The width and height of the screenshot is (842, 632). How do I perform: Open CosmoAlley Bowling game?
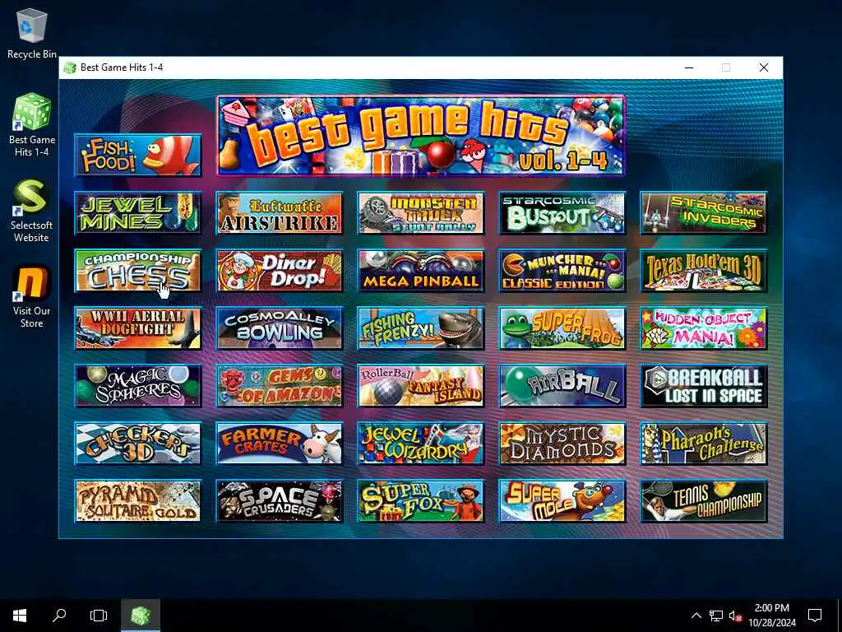pos(280,328)
